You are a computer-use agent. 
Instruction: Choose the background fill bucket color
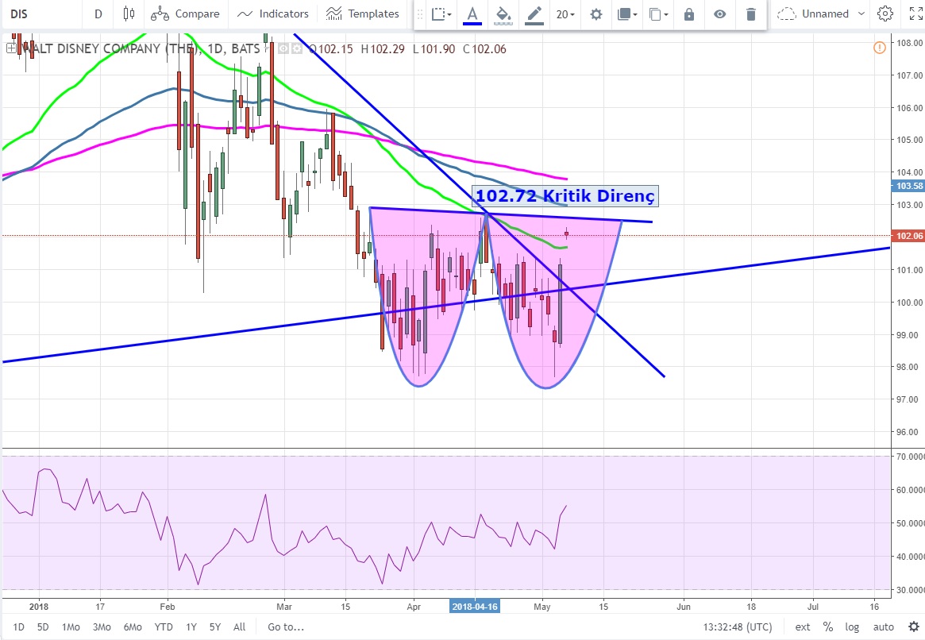pyautogui.click(x=503, y=14)
